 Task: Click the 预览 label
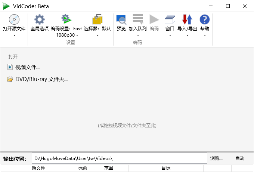point(121,29)
